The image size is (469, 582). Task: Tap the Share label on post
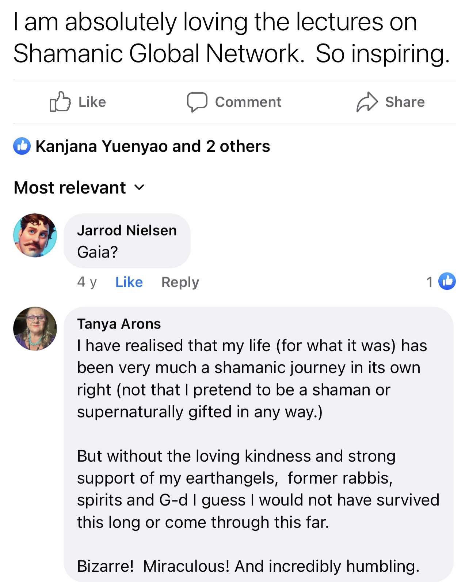[x=405, y=102]
